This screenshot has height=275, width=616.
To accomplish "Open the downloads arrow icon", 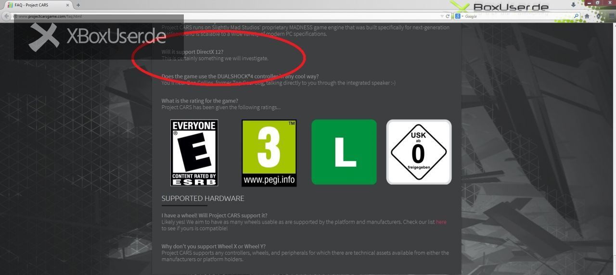I will 574,4.
